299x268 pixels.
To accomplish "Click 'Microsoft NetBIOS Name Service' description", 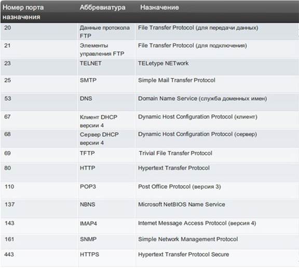I will pos(182,204).
